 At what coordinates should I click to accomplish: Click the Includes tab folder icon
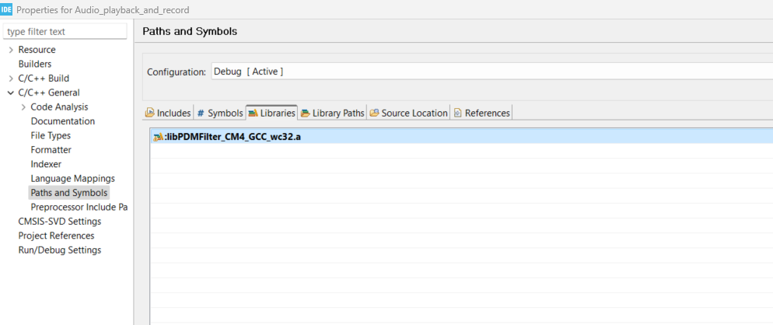(149, 113)
